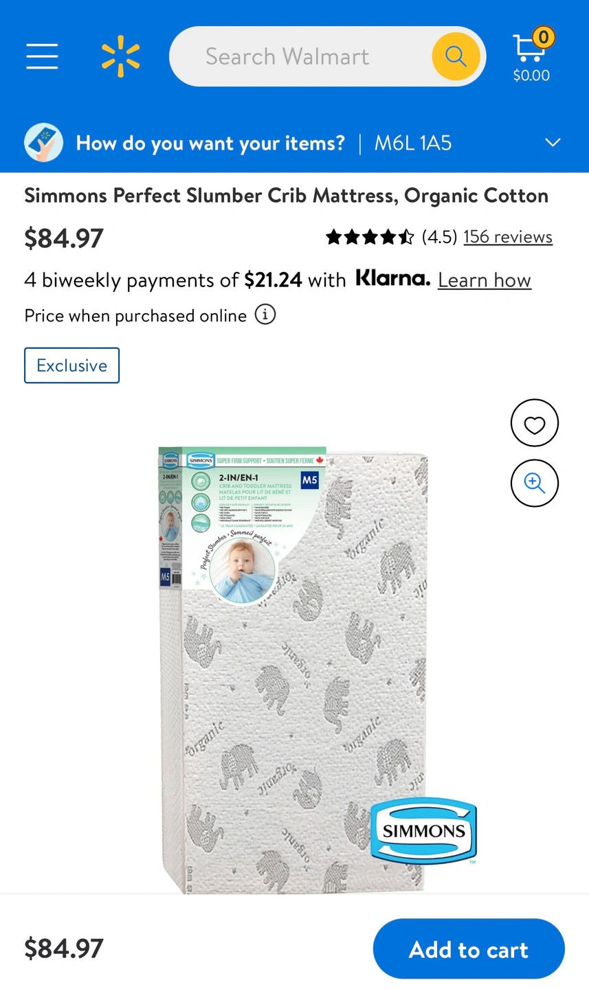Image resolution: width=589 pixels, height=989 pixels.
Task: Click Klarna "Learn how" link
Action: click(x=485, y=280)
